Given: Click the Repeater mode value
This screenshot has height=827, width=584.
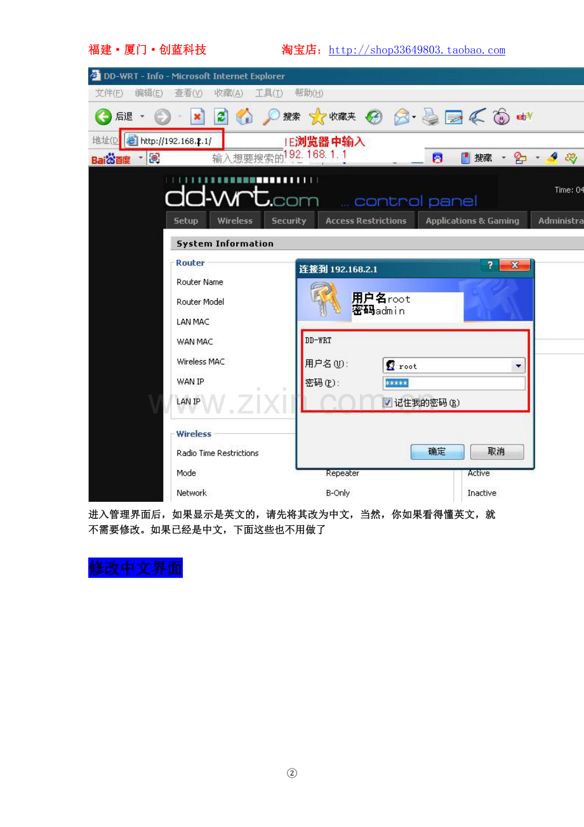Looking at the screenshot, I should (x=343, y=473).
